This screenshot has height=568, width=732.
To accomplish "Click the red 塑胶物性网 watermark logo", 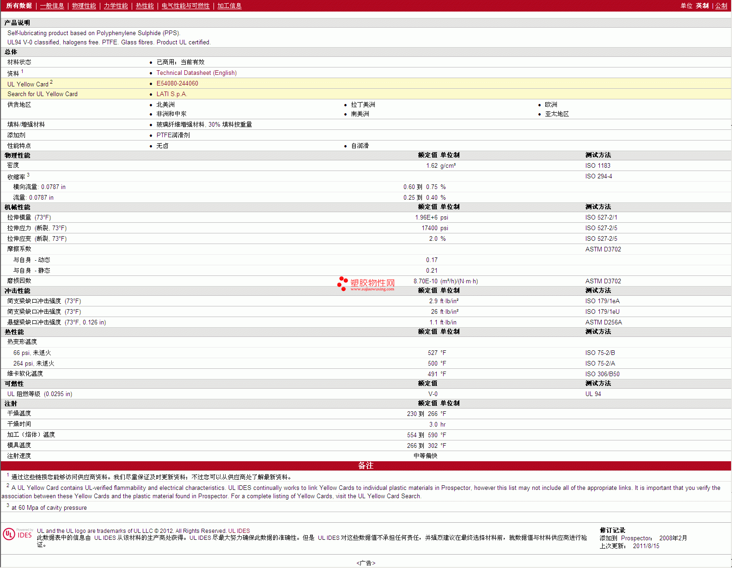I will pos(366,283).
